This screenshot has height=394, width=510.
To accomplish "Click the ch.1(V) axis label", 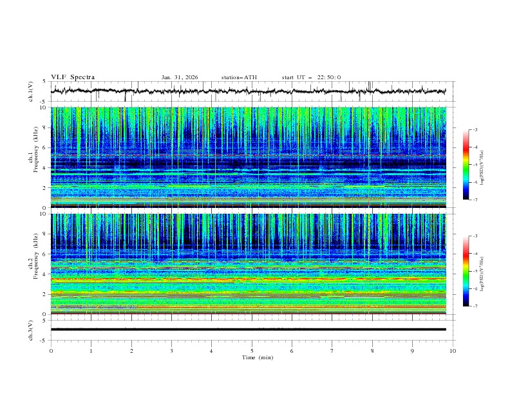I will 31,91.
